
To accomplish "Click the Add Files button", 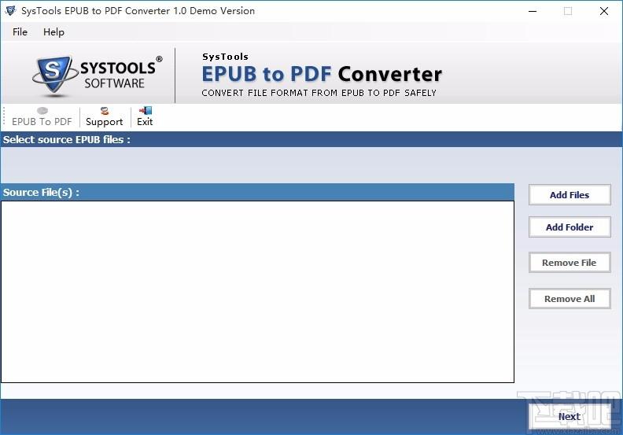I will tap(570, 194).
